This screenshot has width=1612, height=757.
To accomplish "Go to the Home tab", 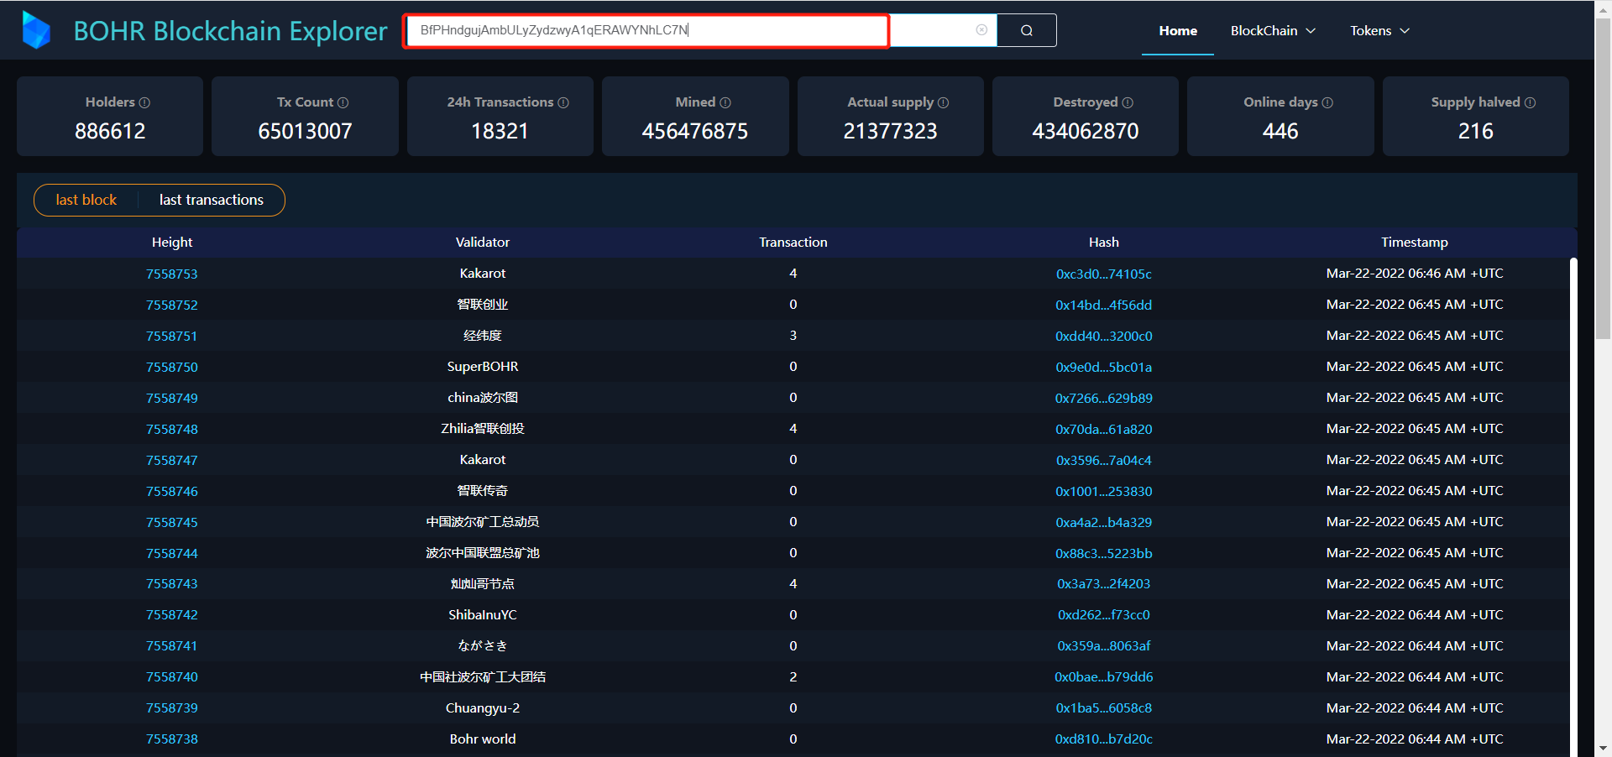I will [x=1178, y=31].
